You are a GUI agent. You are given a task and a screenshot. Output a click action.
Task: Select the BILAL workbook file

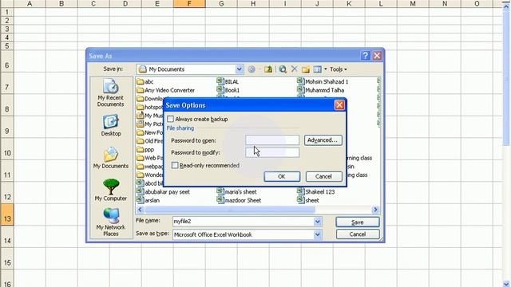point(228,81)
